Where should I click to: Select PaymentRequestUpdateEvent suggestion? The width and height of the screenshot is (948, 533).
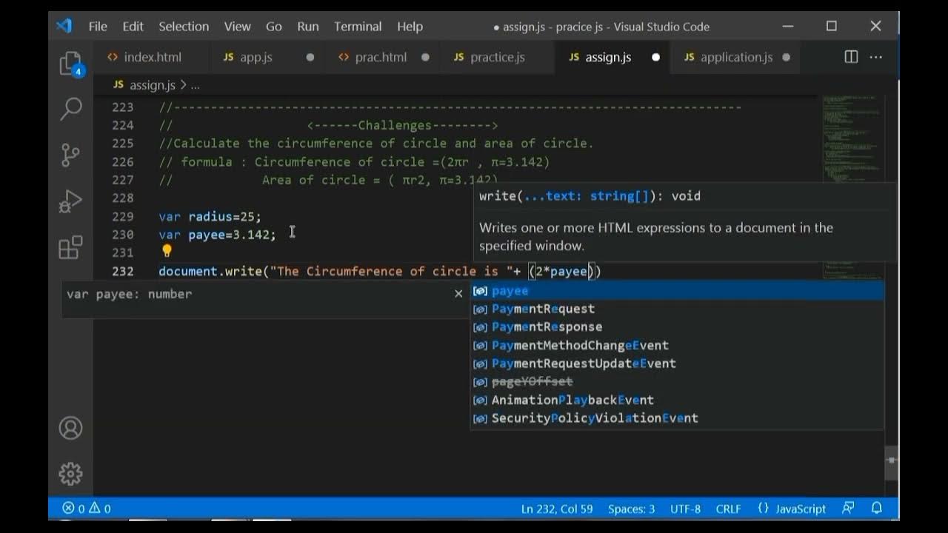[677, 363]
